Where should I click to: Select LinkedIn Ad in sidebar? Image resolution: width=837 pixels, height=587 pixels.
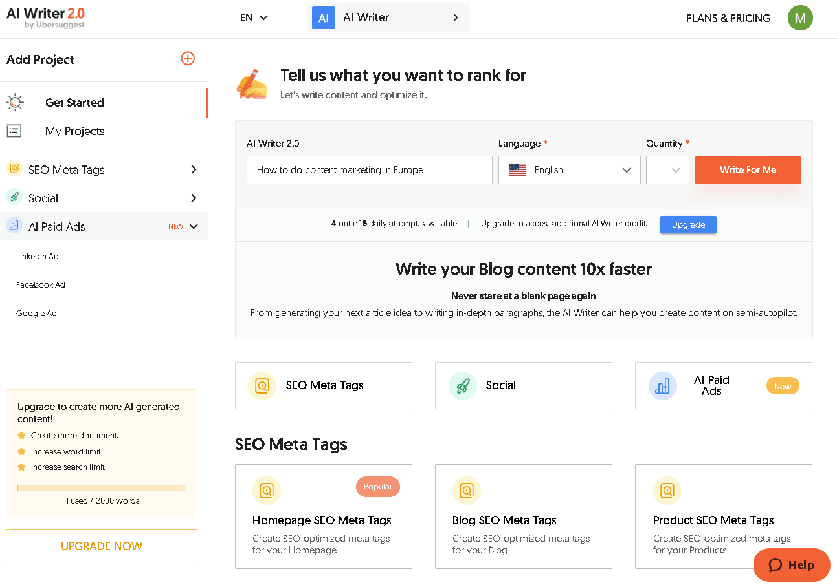38,256
